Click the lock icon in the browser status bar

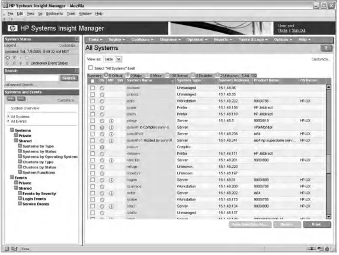coord(327,248)
